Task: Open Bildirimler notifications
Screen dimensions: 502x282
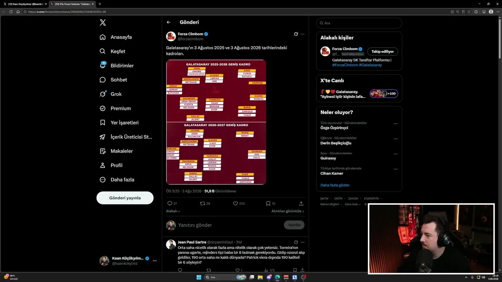Action: tap(116, 66)
